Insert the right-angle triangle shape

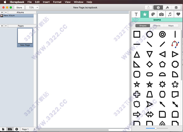point(137,64)
